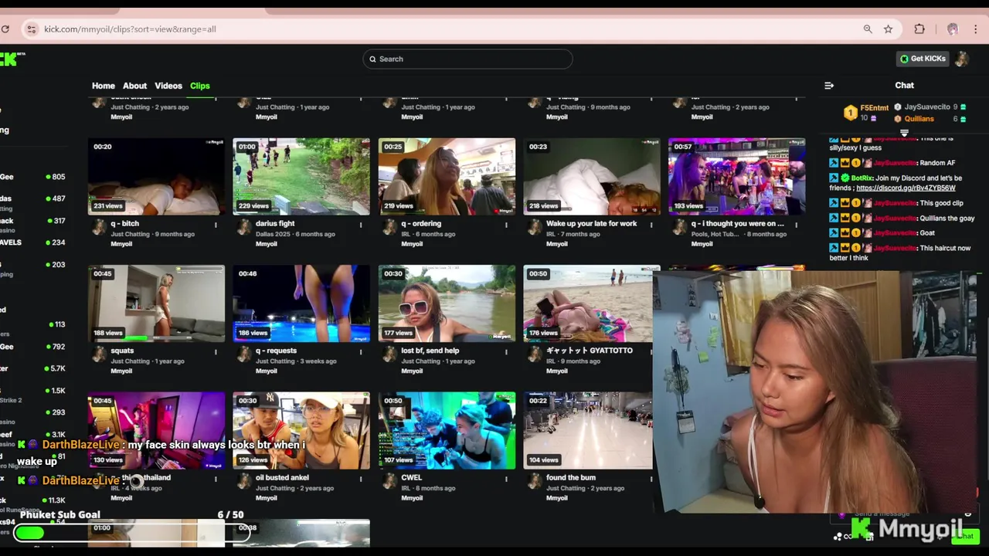Play the 'q - bitch' clip thumbnail
This screenshot has width=989, height=556.
157,176
